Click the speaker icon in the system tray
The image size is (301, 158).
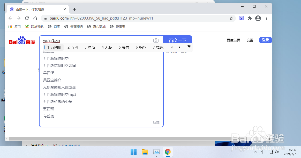(x=277, y=152)
